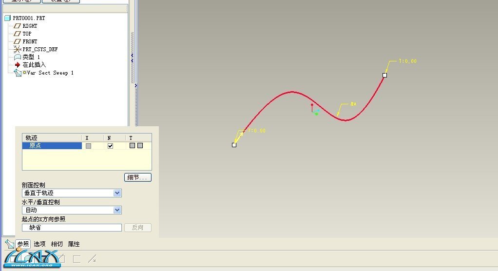Click the 在此插入 insert-here arrow

[x=18, y=65]
